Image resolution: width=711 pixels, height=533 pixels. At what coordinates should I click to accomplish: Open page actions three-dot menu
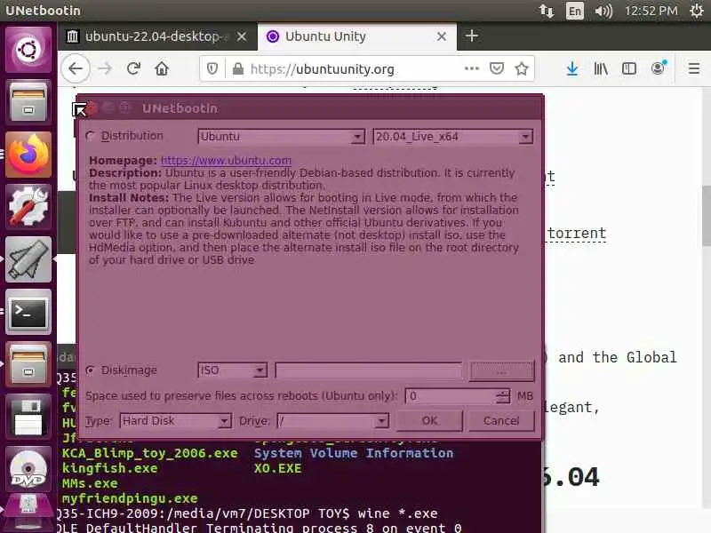tap(472, 69)
